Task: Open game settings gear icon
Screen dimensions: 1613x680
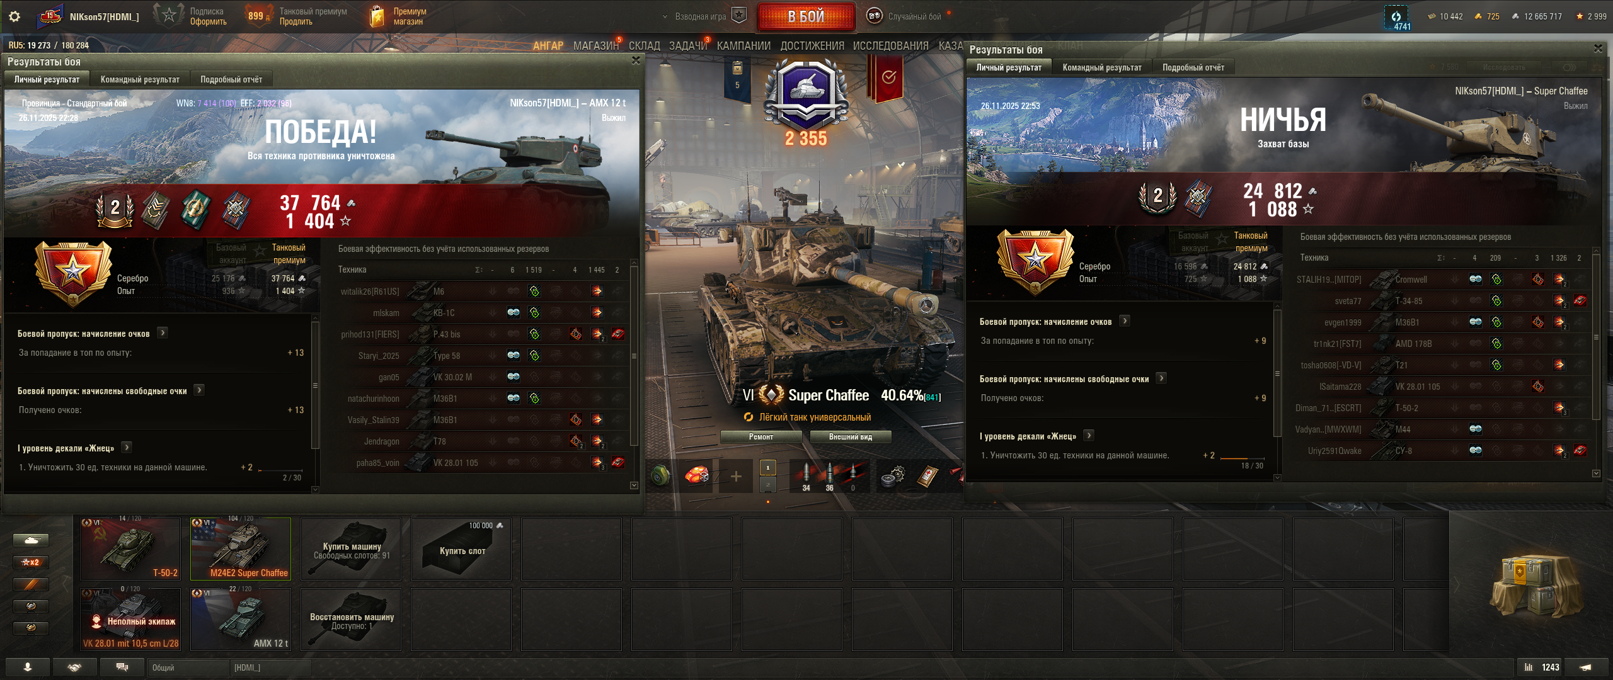Action: point(14,16)
